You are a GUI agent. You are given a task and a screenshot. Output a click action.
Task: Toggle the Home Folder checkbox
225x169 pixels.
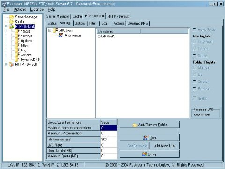coord(194,29)
